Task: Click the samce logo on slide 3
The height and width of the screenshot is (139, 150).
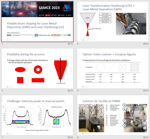Action: click(x=67, y=8)
